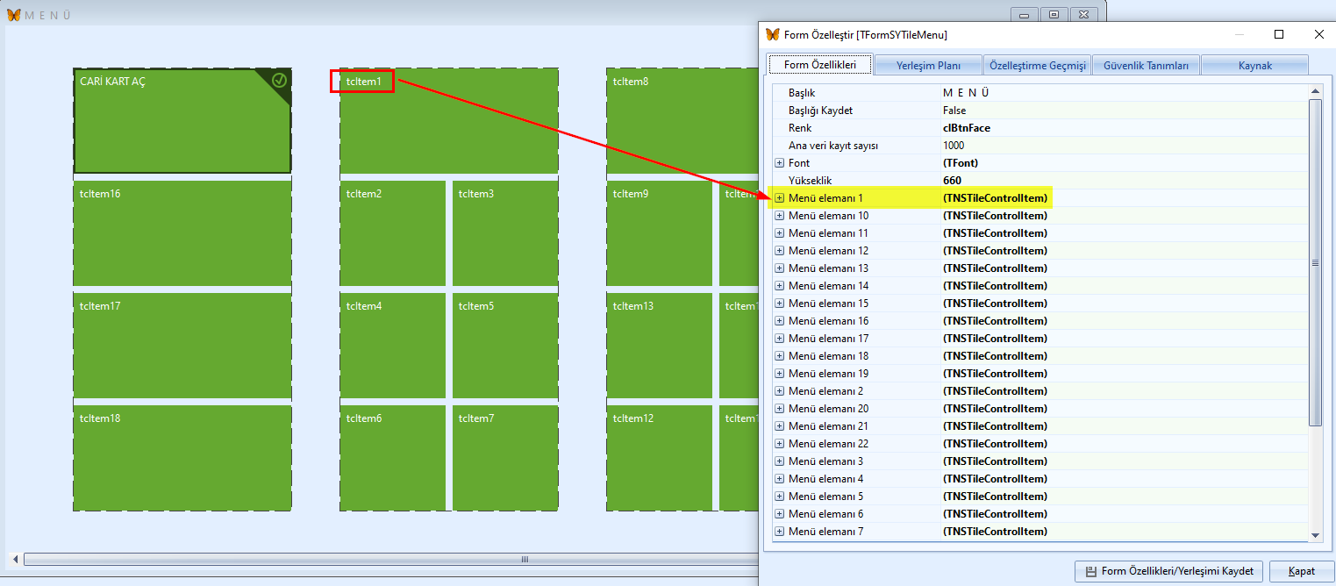Select the tcItem16 tile
The image size is (1336, 586).
(182, 233)
